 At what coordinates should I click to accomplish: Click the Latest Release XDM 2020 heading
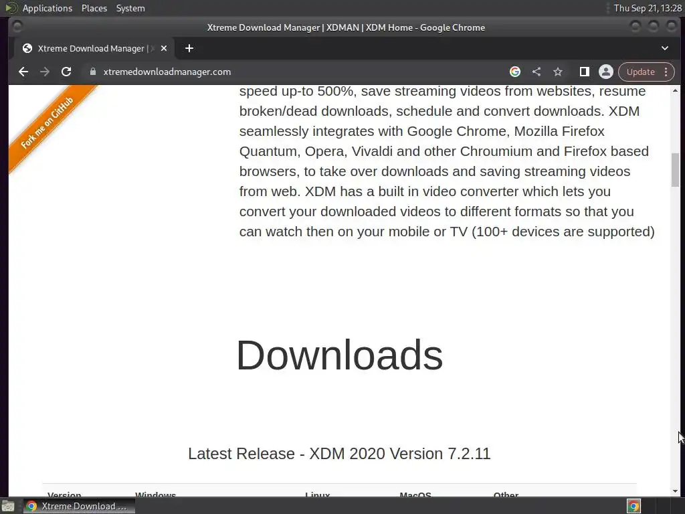[339, 454]
